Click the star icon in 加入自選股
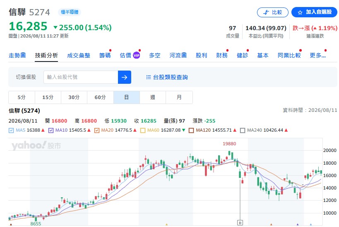This screenshot has width=339, height=227. pyautogui.click(x=300, y=12)
